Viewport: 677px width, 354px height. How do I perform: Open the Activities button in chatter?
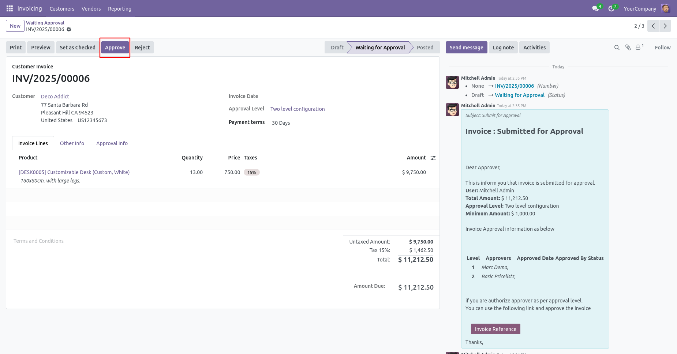[x=534, y=48]
